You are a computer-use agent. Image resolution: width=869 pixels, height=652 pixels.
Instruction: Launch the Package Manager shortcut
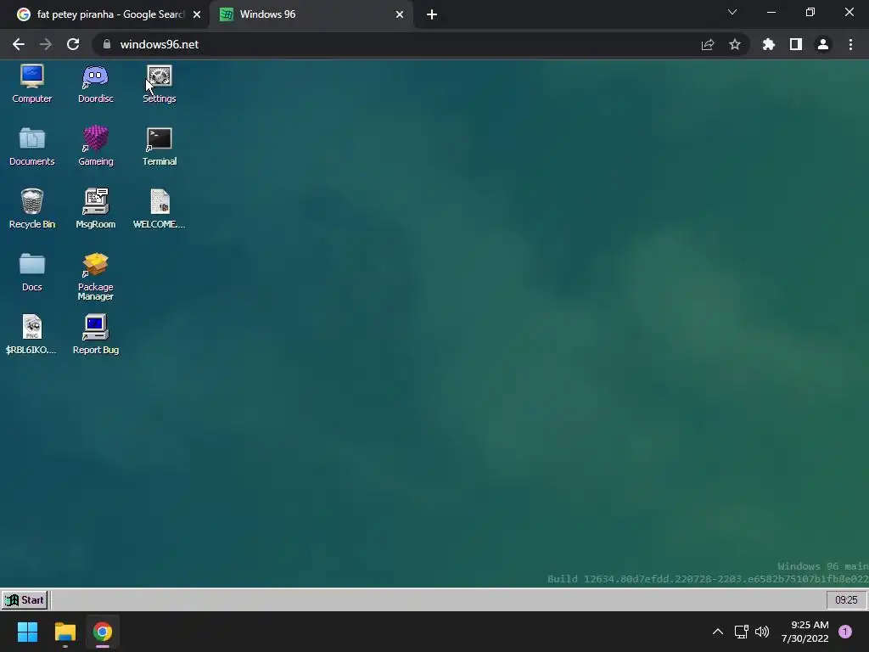(95, 276)
